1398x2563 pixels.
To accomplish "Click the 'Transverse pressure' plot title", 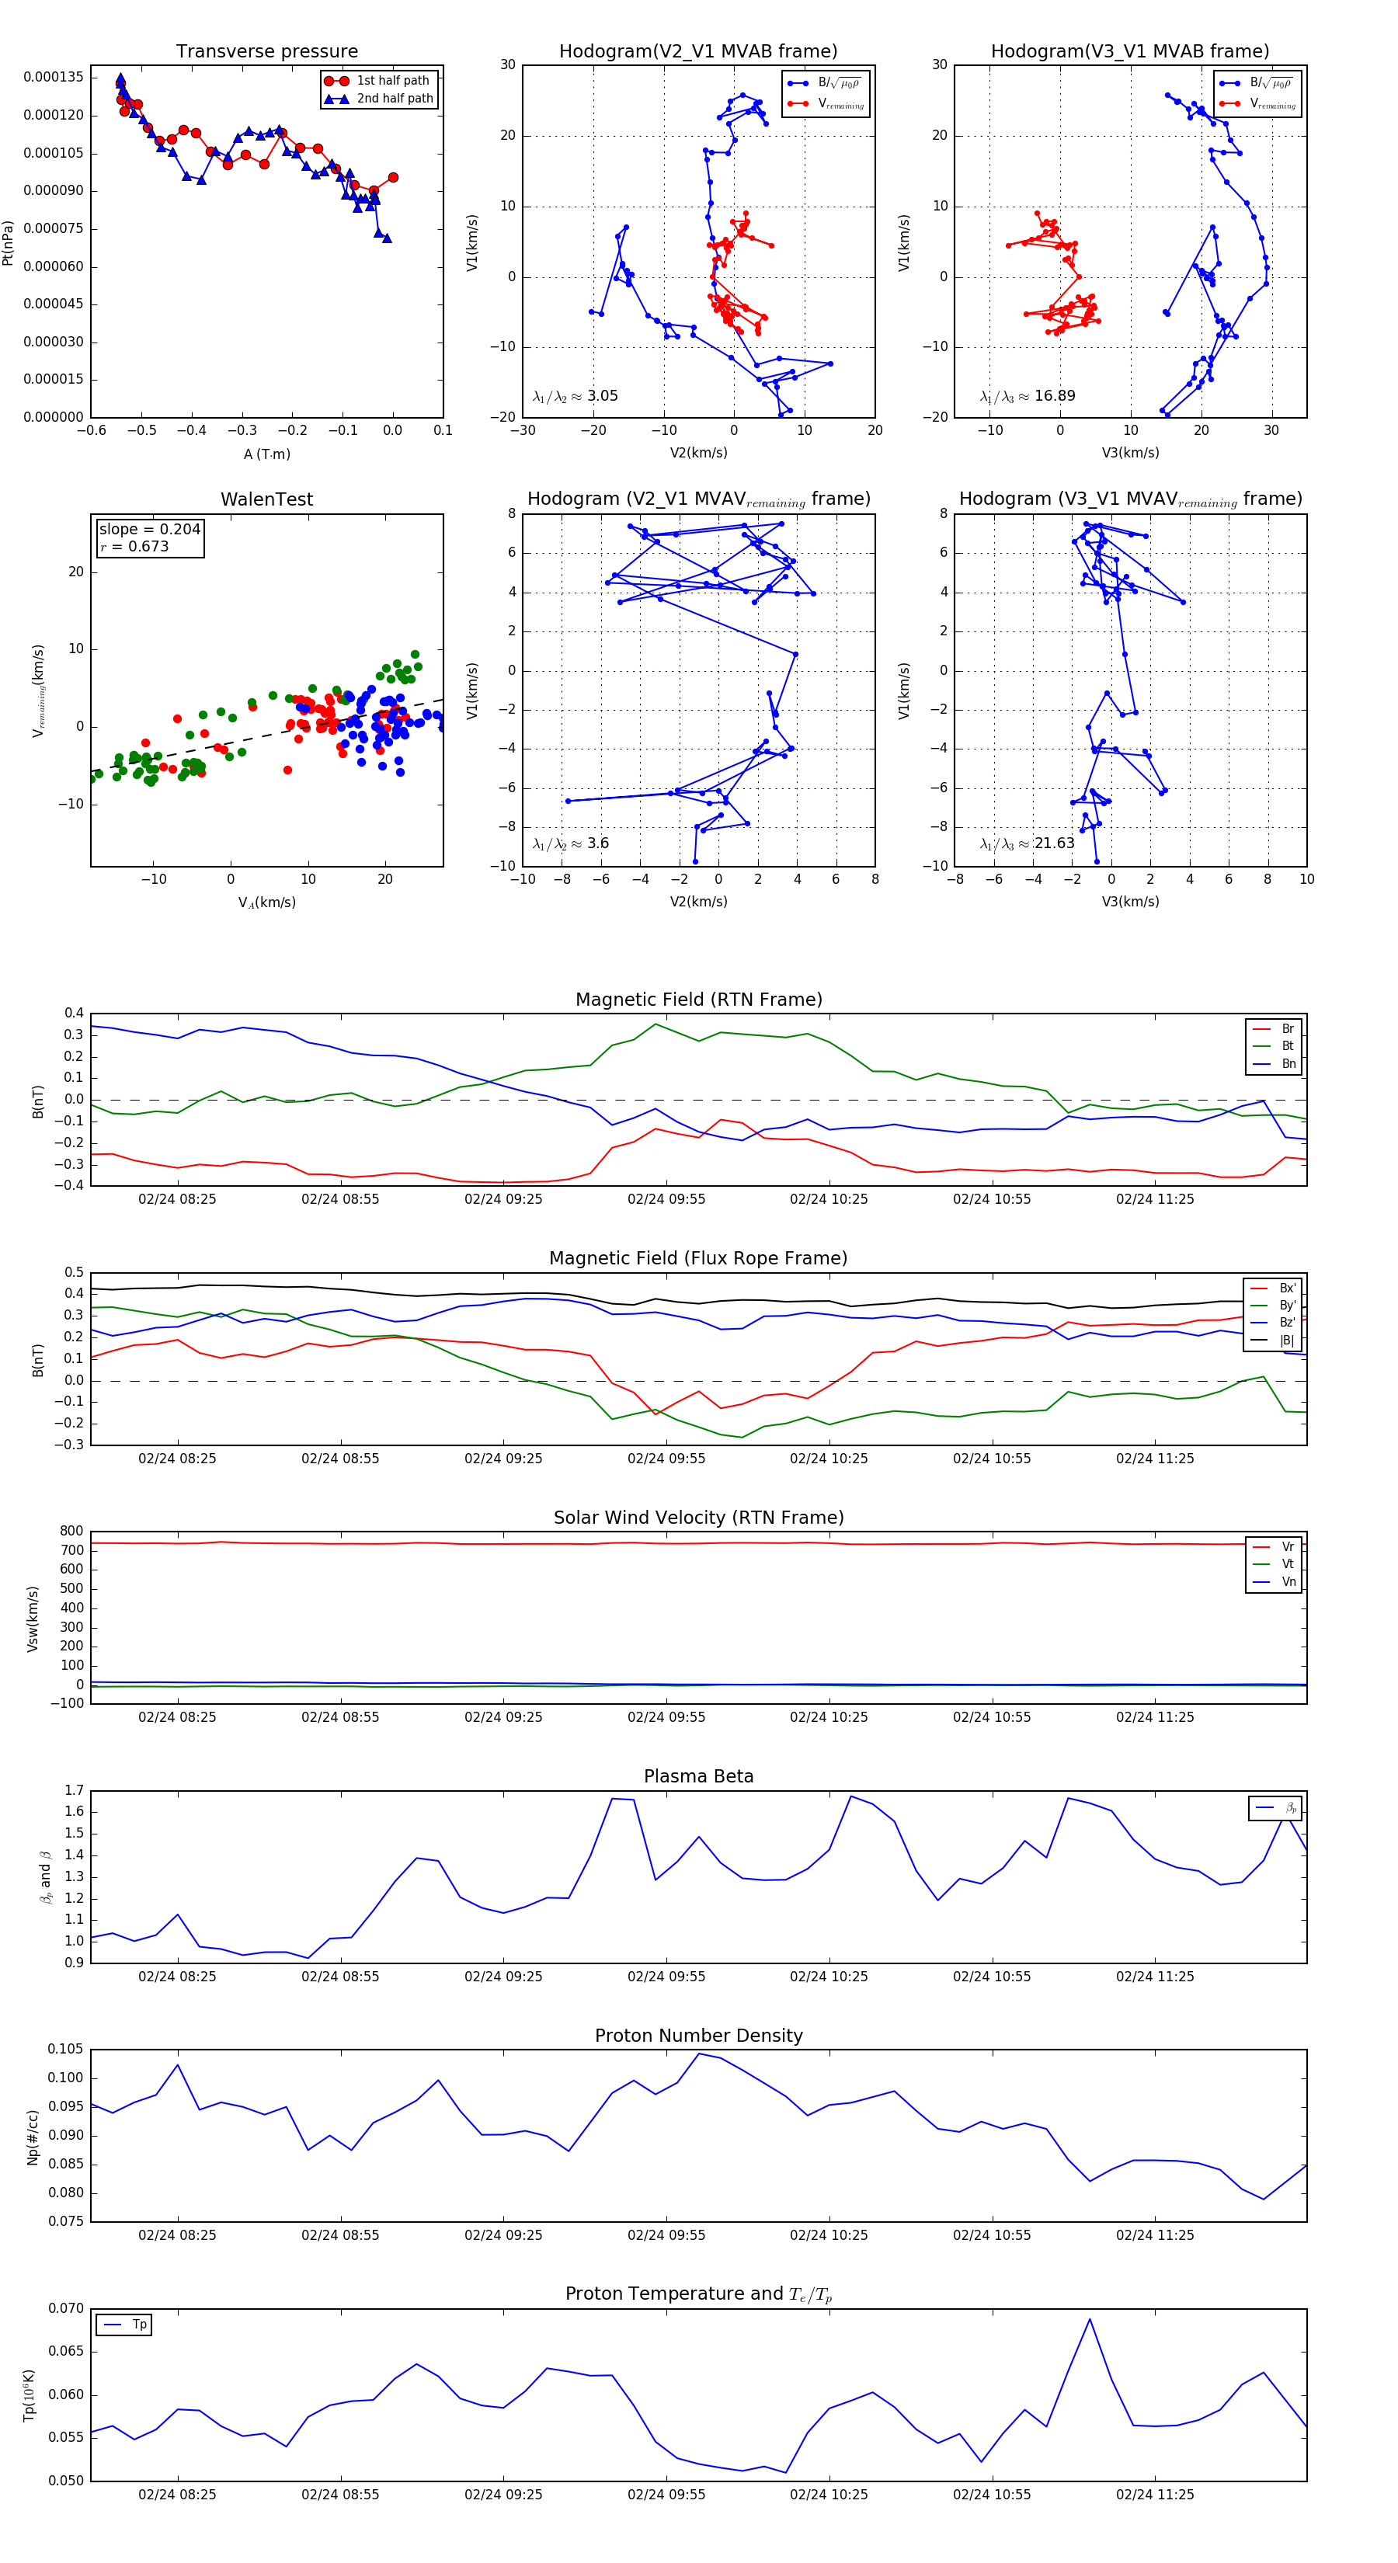I will click(x=266, y=52).
